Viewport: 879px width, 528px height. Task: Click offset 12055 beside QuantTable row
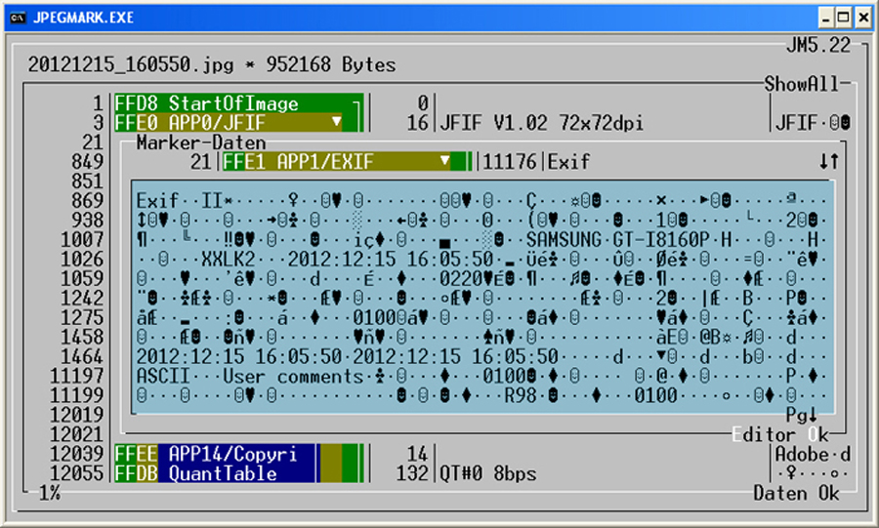click(77, 473)
